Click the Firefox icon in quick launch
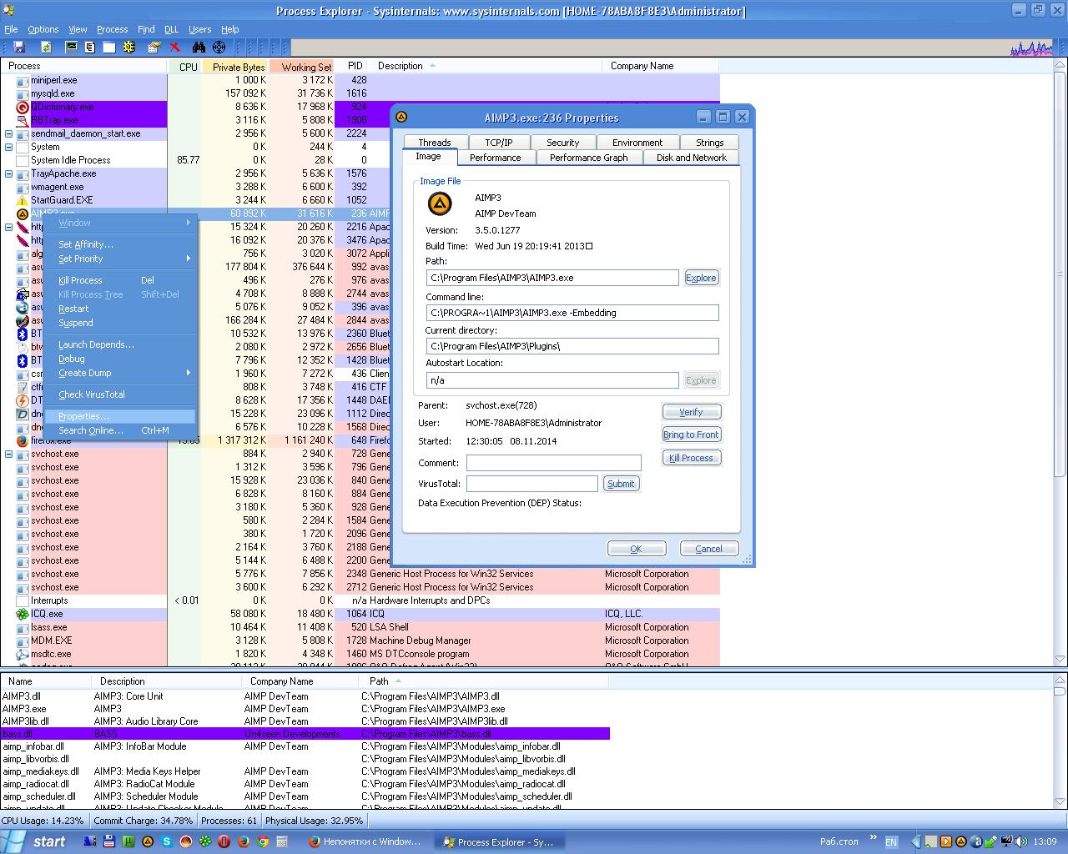Image resolution: width=1068 pixels, height=854 pixels. (244, 841)
